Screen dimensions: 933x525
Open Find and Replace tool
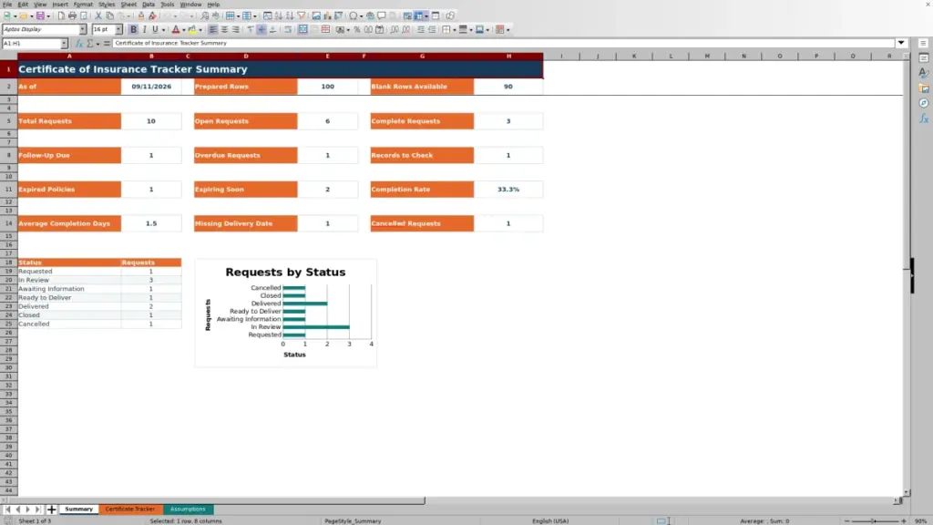click(x=205, y=15)
